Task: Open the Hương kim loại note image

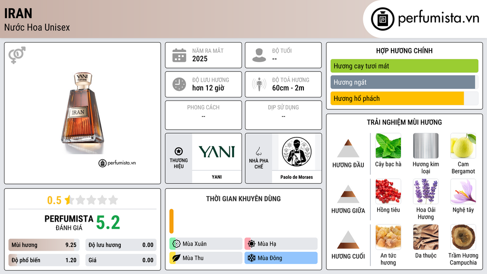Action: (426, 146)
